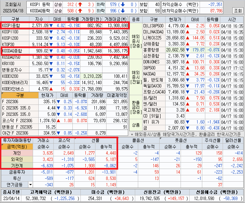Screen dimensions: 245x203
Task: Select the KODEX레버리지 row label
Action: 15,82
